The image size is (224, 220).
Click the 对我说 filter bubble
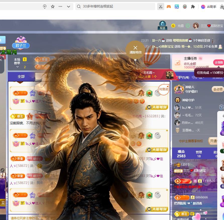coord(163,89)
